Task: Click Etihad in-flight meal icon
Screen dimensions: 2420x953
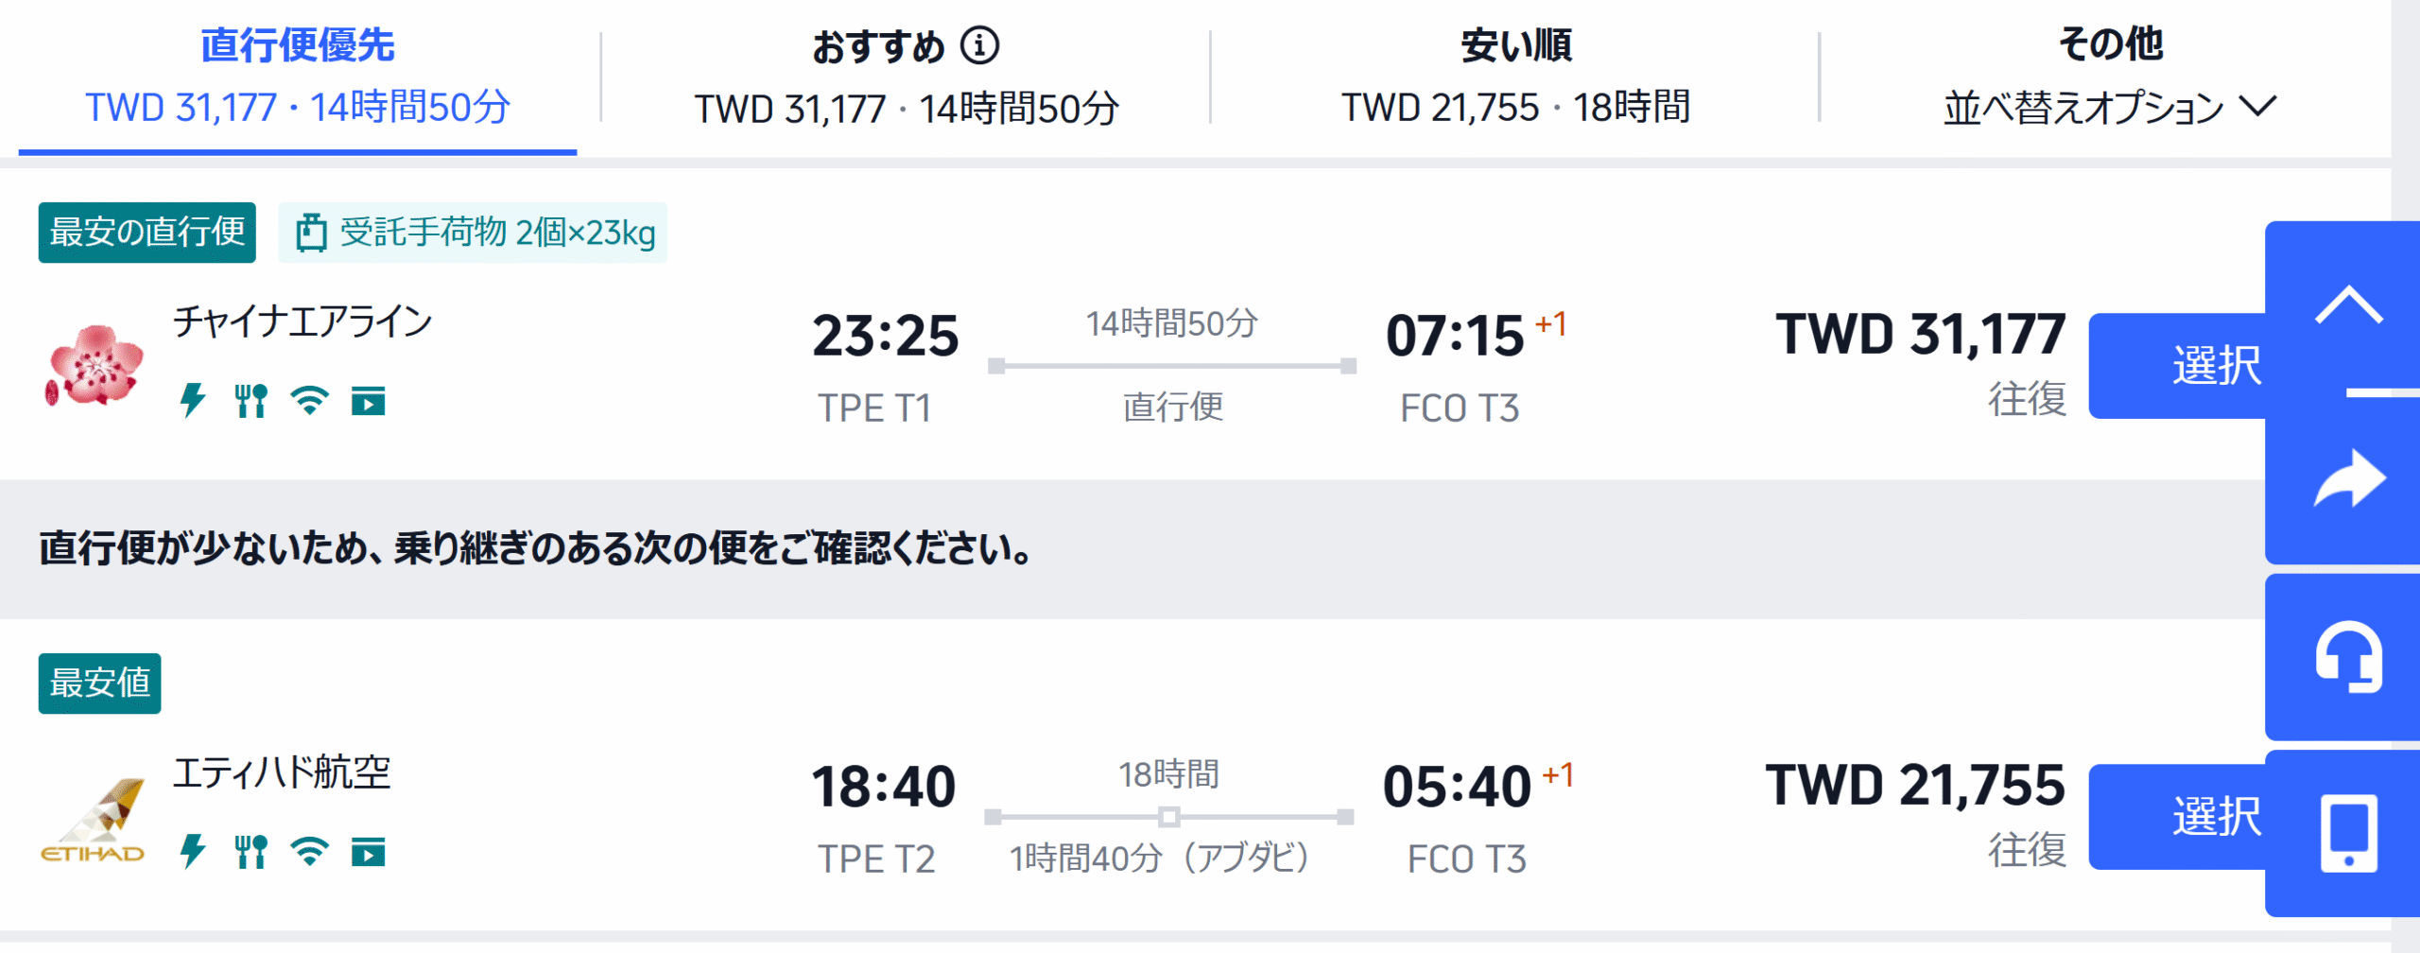Action: click(x=251, y=852)
